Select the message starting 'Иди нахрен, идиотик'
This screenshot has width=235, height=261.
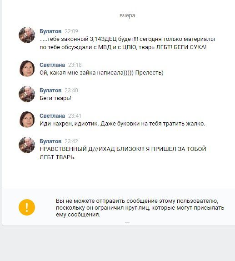(x=122, y=124)
